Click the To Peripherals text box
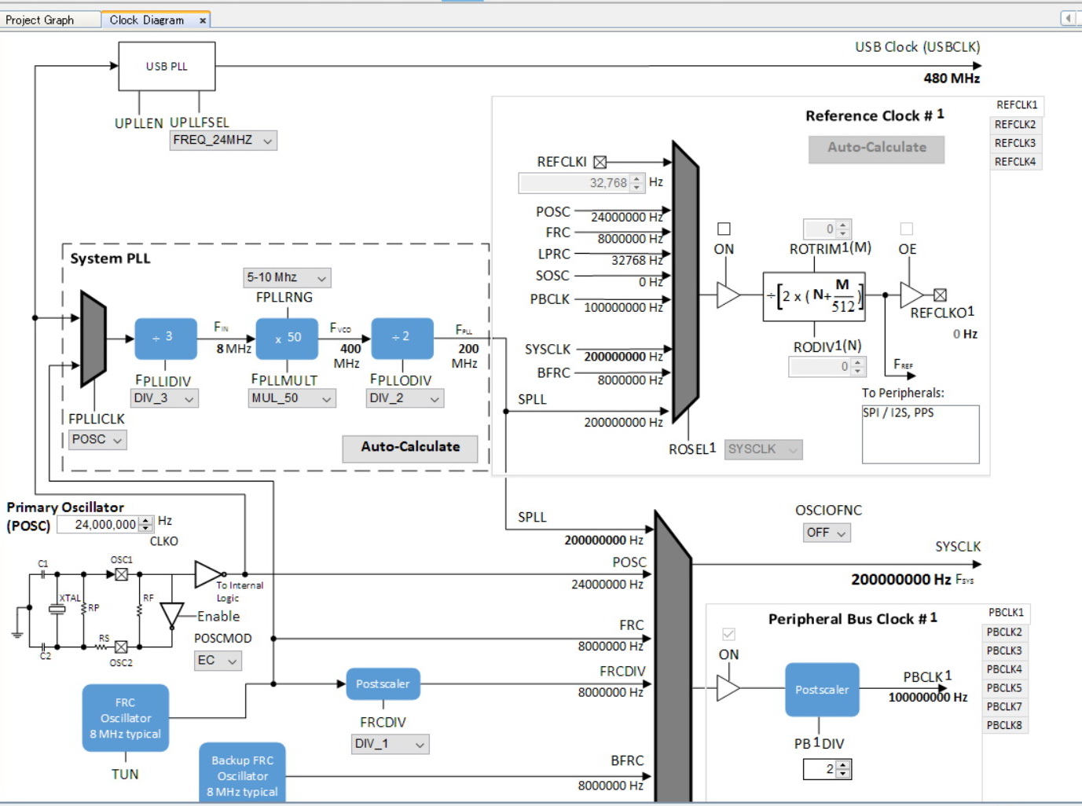The width and height of the screenshot is (1082, 806). click(x=920, y=434)
